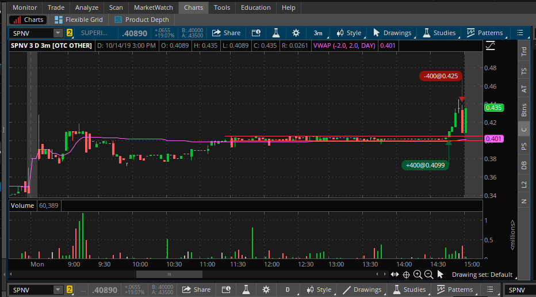536x297 pixels.
Task: Click the +400@0.4099 buy order bubble
Action: (425, 165)
